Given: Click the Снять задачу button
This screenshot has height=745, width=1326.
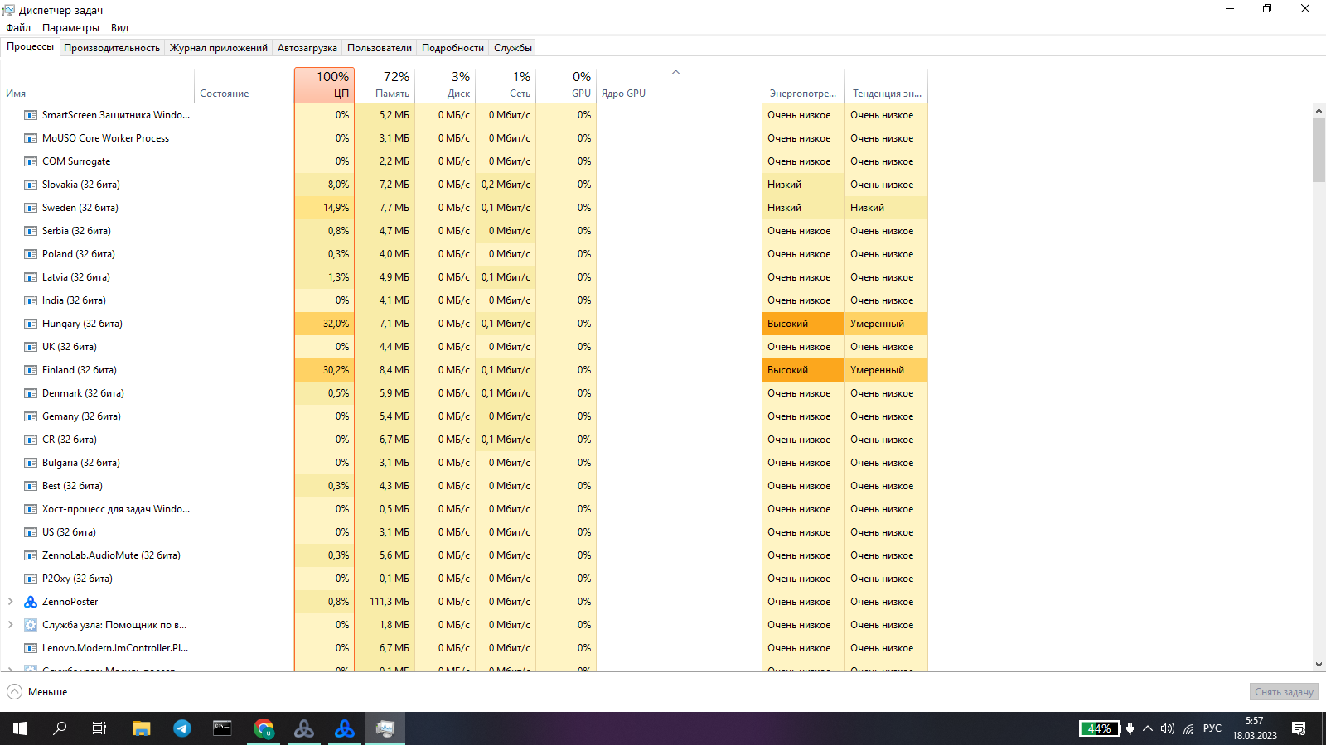Looking at the screenshot, I should click(x=1284, y=692).
